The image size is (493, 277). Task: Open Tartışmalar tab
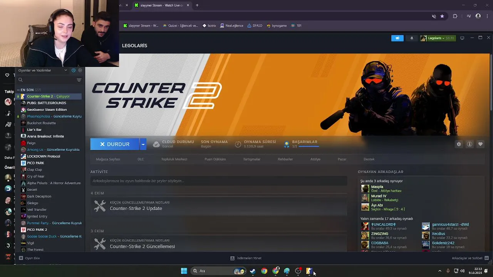pos(252,159)
